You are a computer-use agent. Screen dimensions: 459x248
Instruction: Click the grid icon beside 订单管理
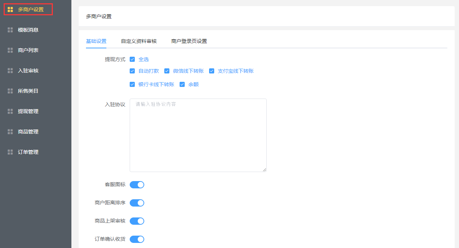(x=10, y=152)
